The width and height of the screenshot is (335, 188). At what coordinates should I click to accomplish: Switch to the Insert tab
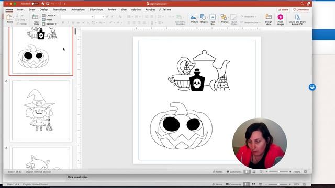point(21,10)
